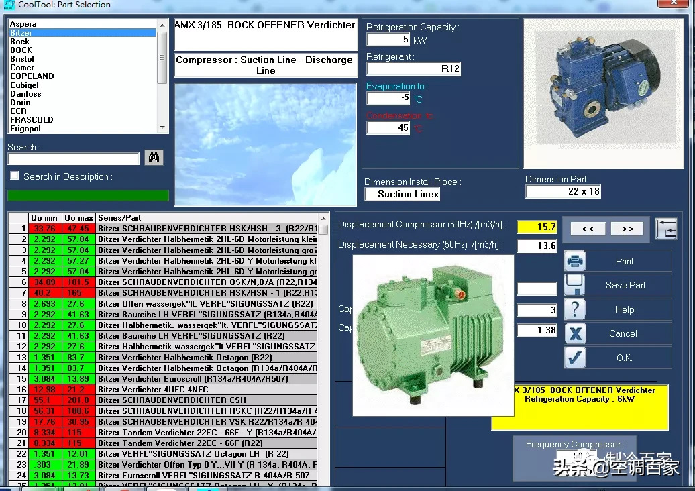Select row 1 Bitzer SCHRAUBENVERDICHTER HSK/HSH - 3
Screen dimensions: 695x491
163,229
